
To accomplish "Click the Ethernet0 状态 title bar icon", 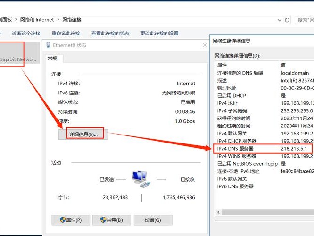I will point(48,45).
